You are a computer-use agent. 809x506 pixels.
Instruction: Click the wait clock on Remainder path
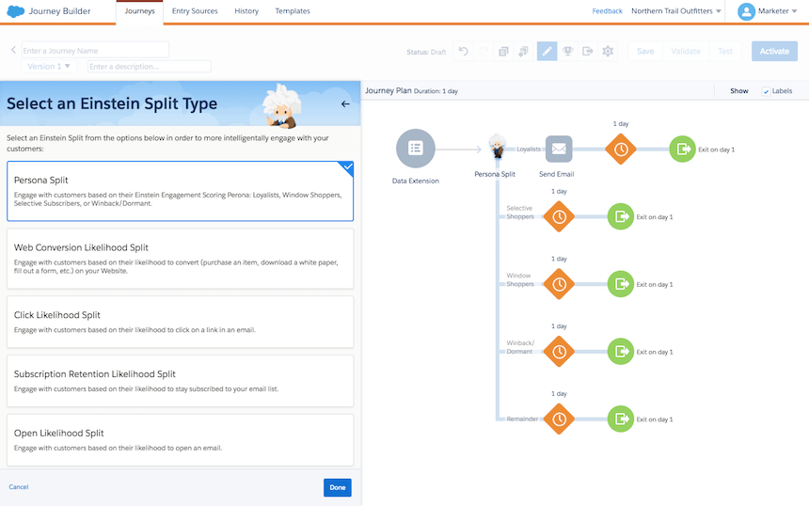559,419
